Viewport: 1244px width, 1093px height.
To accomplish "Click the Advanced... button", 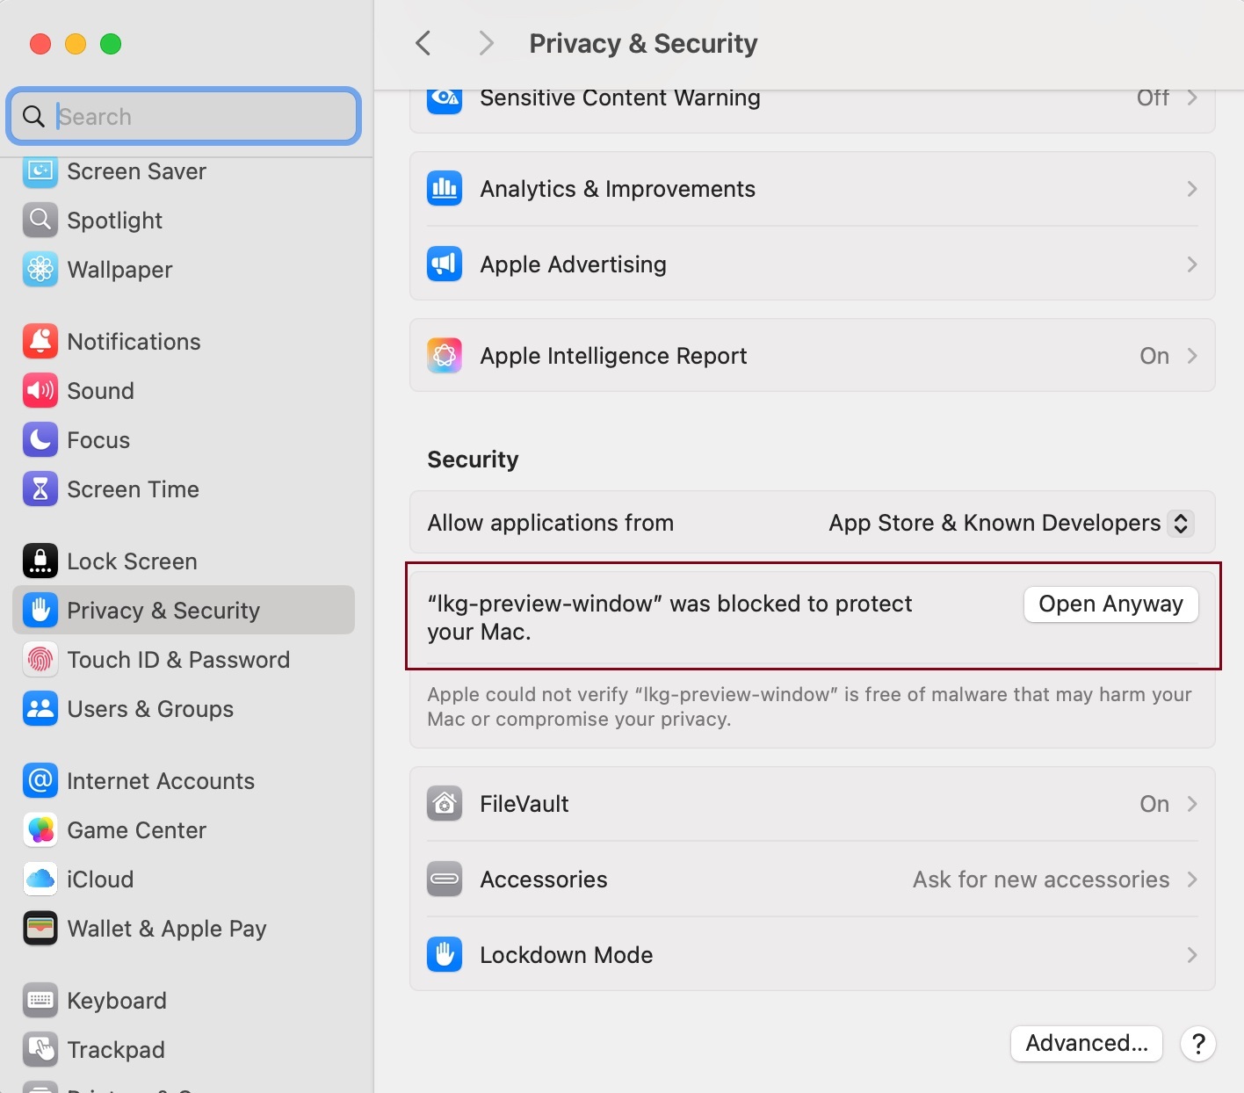I will pyautogui.click(x=1087, y=1044).
